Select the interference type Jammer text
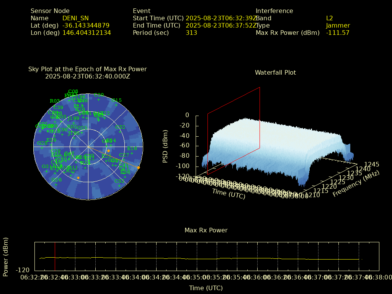The image size is (392, 294). (x=338, y=25)
